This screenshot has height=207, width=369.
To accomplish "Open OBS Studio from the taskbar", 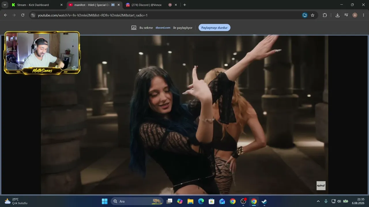I will tap(243, 201).
